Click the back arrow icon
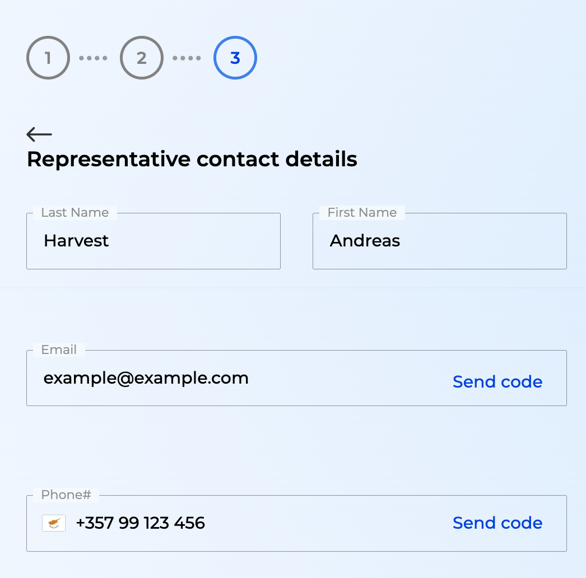Image resolution: width=586 pixels, height=578 pixels. click(x=39, y=134)
